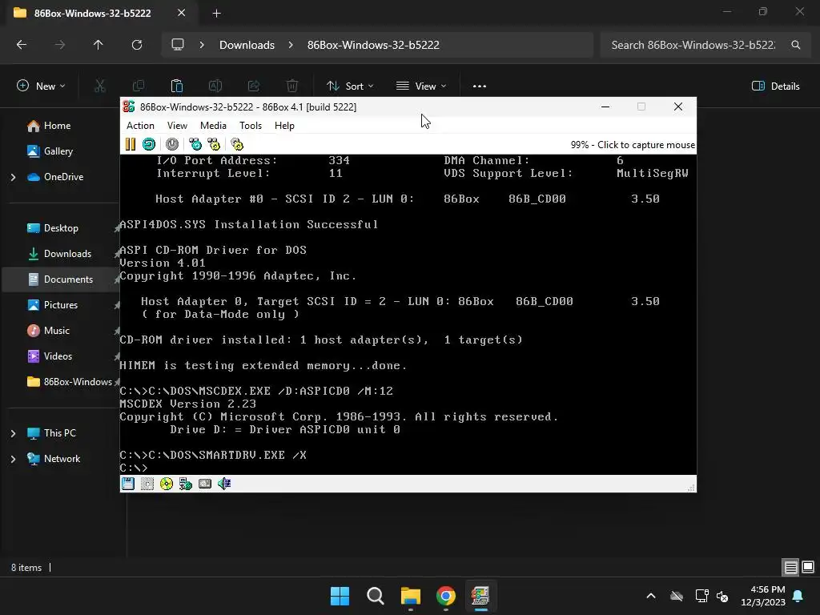Screen dimensions: 820x615
Task: Open the Action menu in 86Box
Action: coord(140,126)
